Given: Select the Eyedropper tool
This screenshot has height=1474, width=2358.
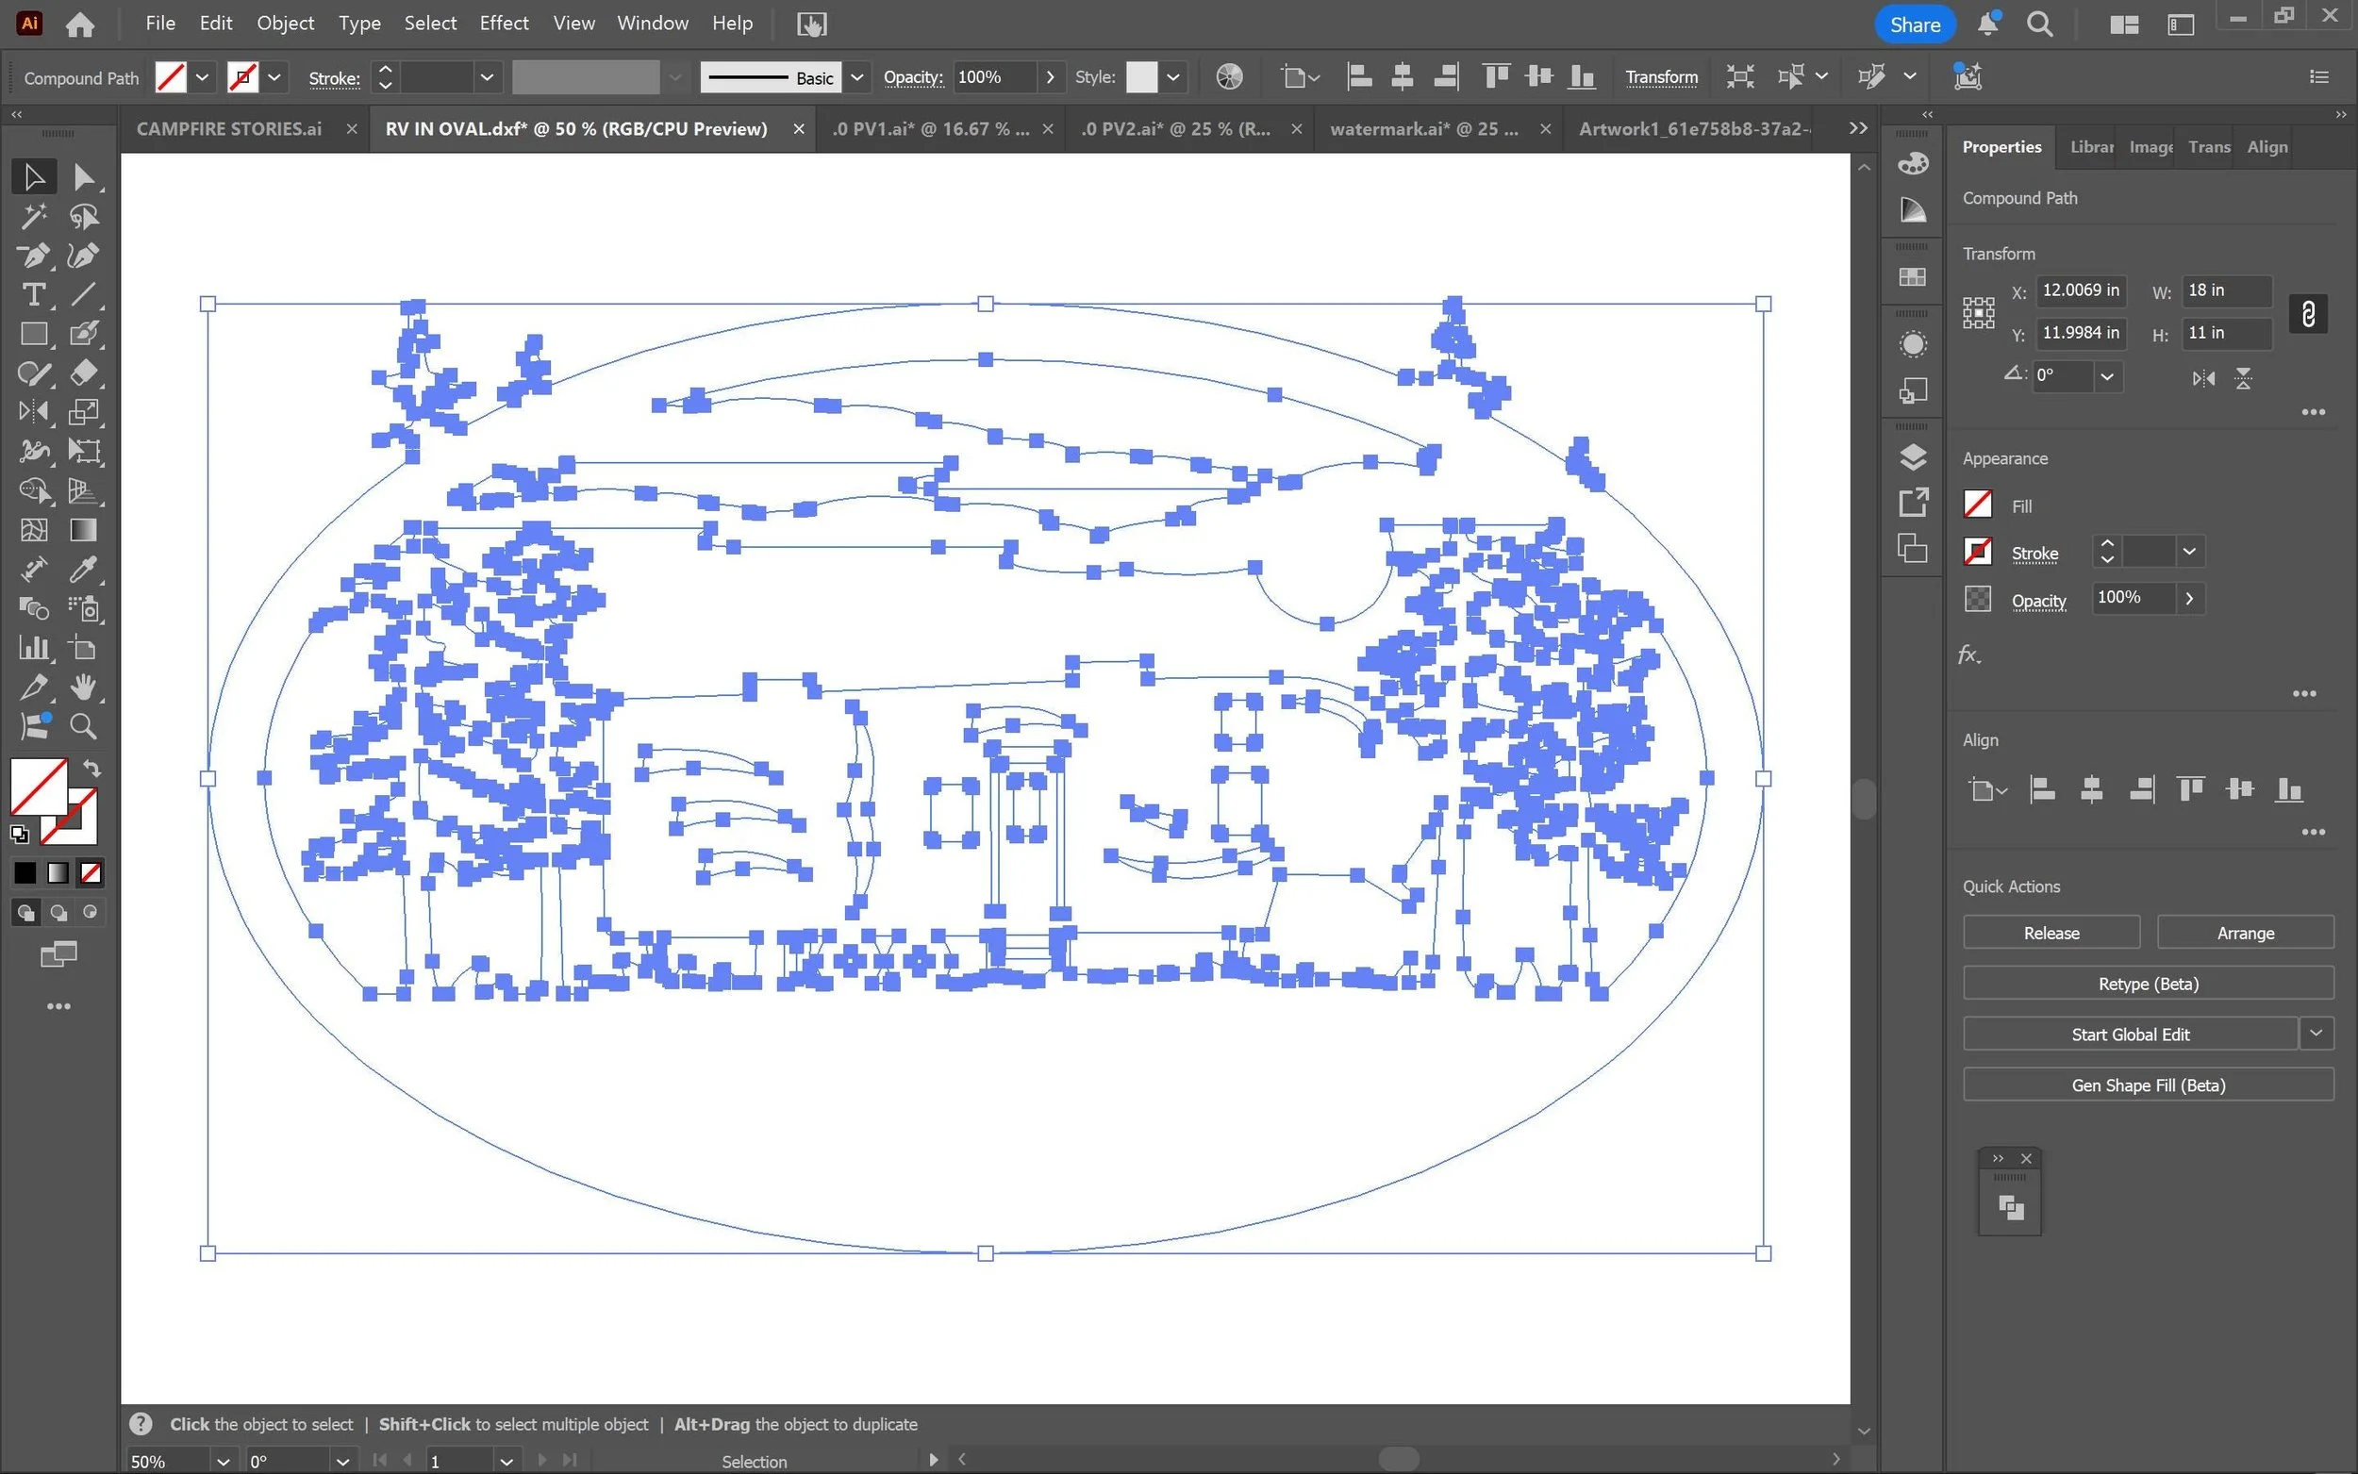Looking at the screenshot, I should tap(83, 570).
